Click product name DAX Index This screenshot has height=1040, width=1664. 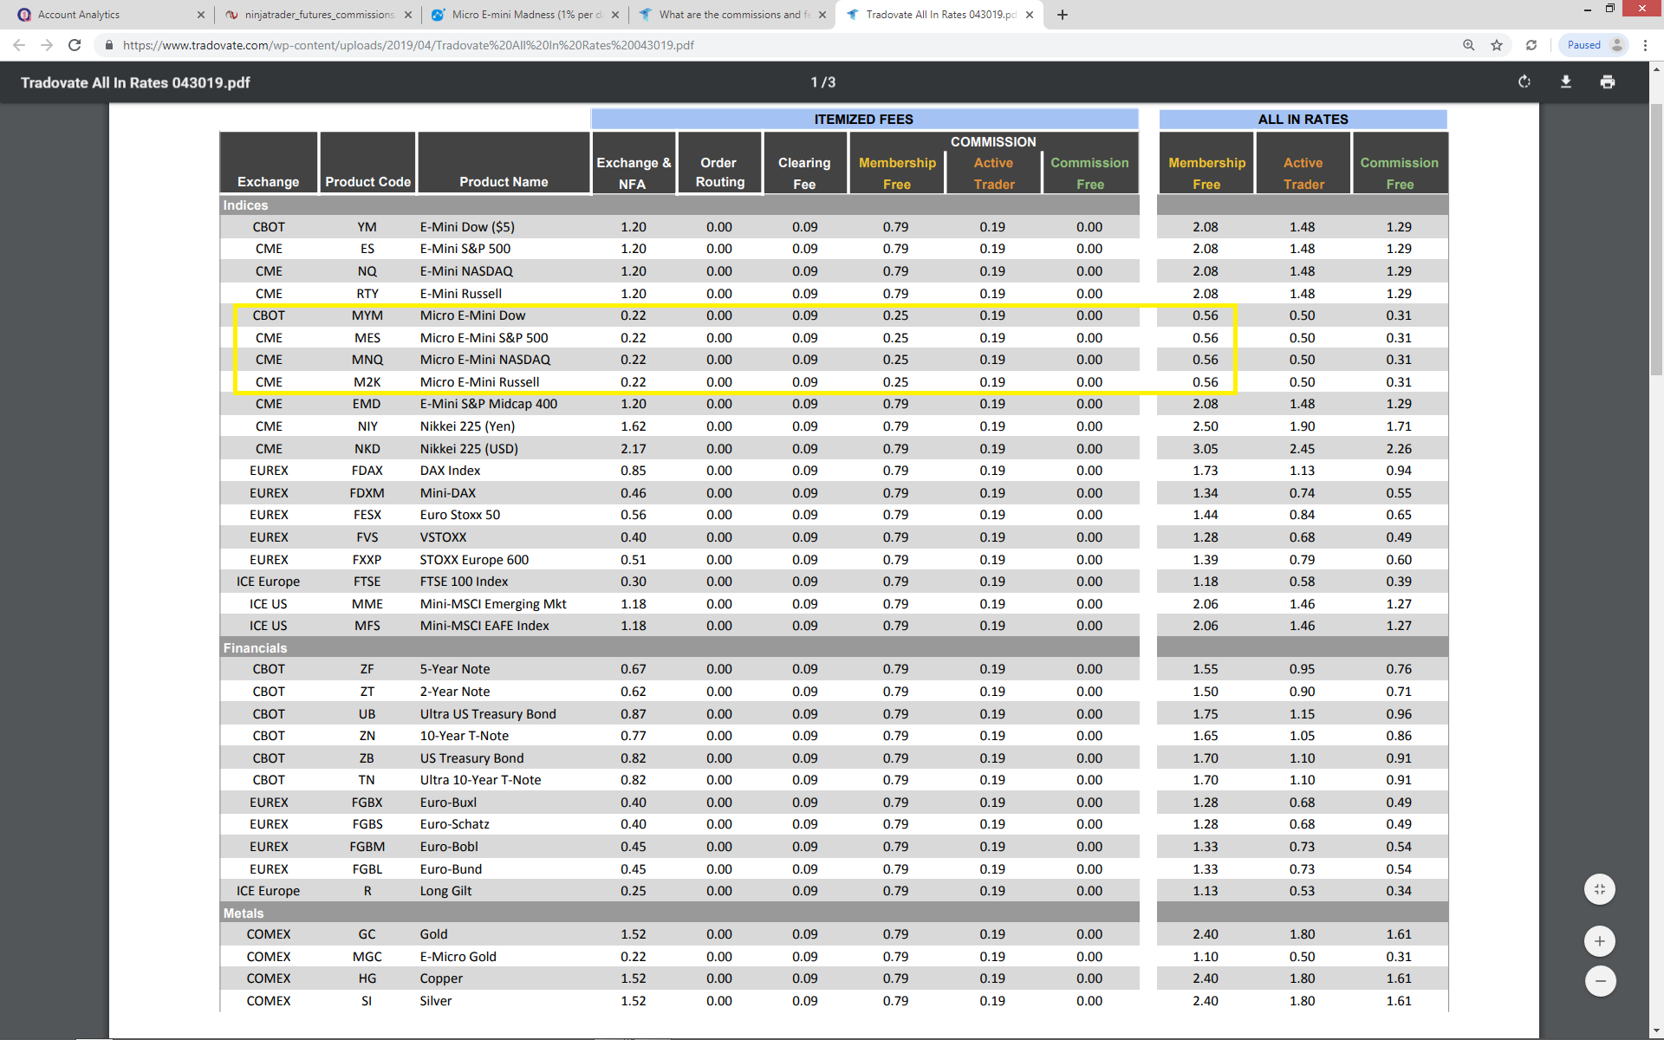450,471
